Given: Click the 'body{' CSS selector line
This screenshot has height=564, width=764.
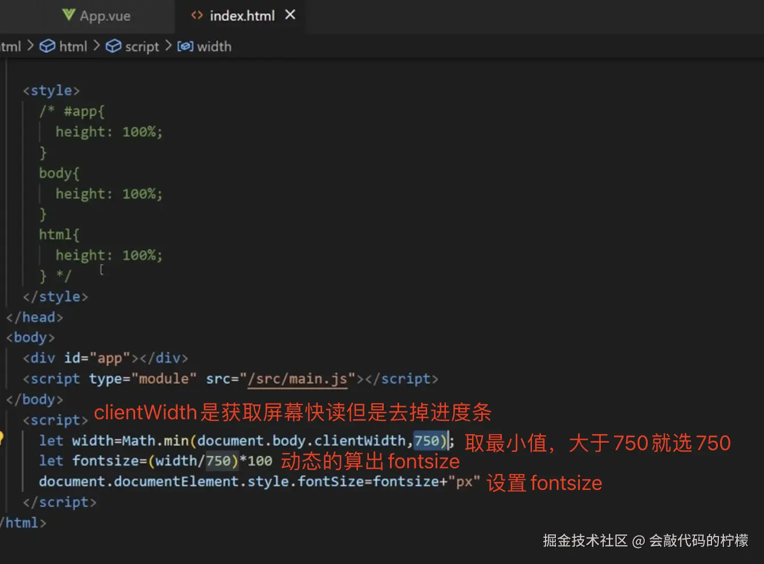Looking at the screenshot, I should (59, 173).
